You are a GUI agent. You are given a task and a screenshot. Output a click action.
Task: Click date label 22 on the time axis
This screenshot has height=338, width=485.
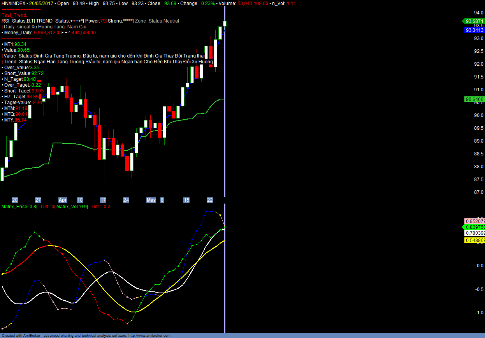[210, 200]
